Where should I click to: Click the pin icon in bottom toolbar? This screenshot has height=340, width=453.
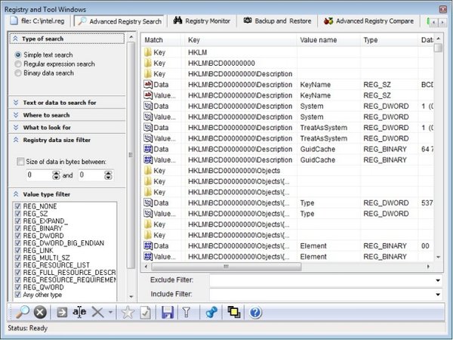point(211,312)
